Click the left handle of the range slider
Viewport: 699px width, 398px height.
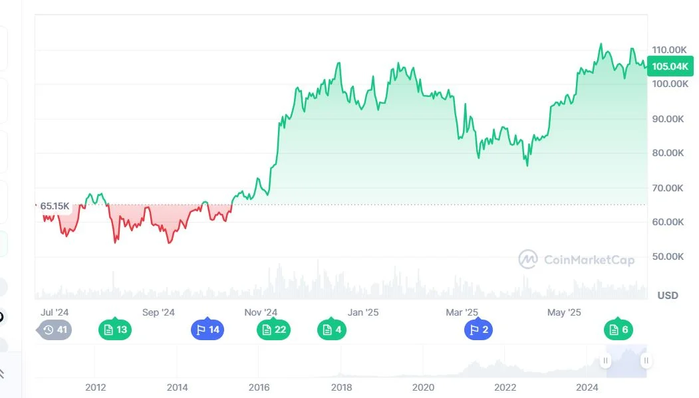click(x=605, y=361)
